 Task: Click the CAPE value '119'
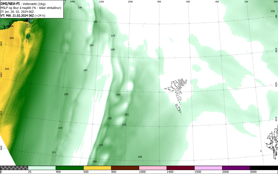click(113, 35)
